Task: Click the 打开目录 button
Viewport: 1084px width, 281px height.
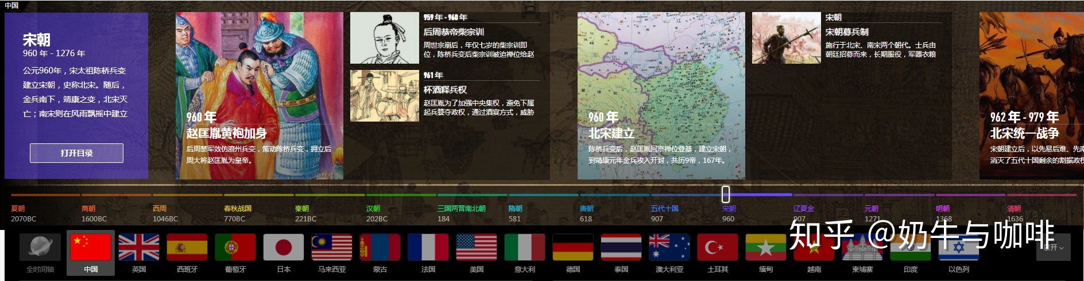Action: tap(76, 153)
